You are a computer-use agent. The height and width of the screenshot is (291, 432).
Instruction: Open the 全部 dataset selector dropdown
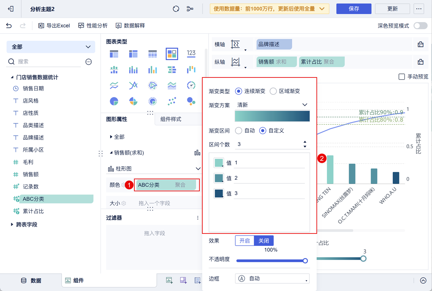(51, 47)
